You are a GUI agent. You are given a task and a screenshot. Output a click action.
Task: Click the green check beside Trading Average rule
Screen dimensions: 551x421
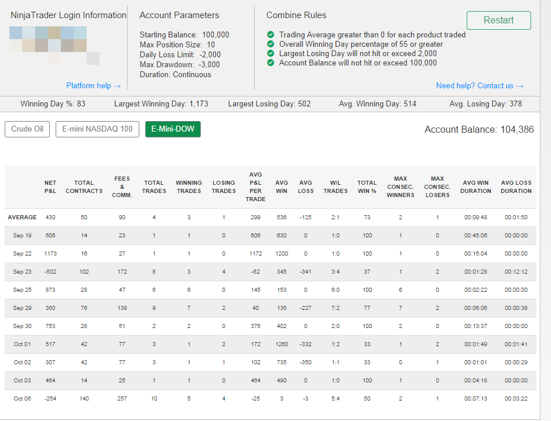pos(271,34)
